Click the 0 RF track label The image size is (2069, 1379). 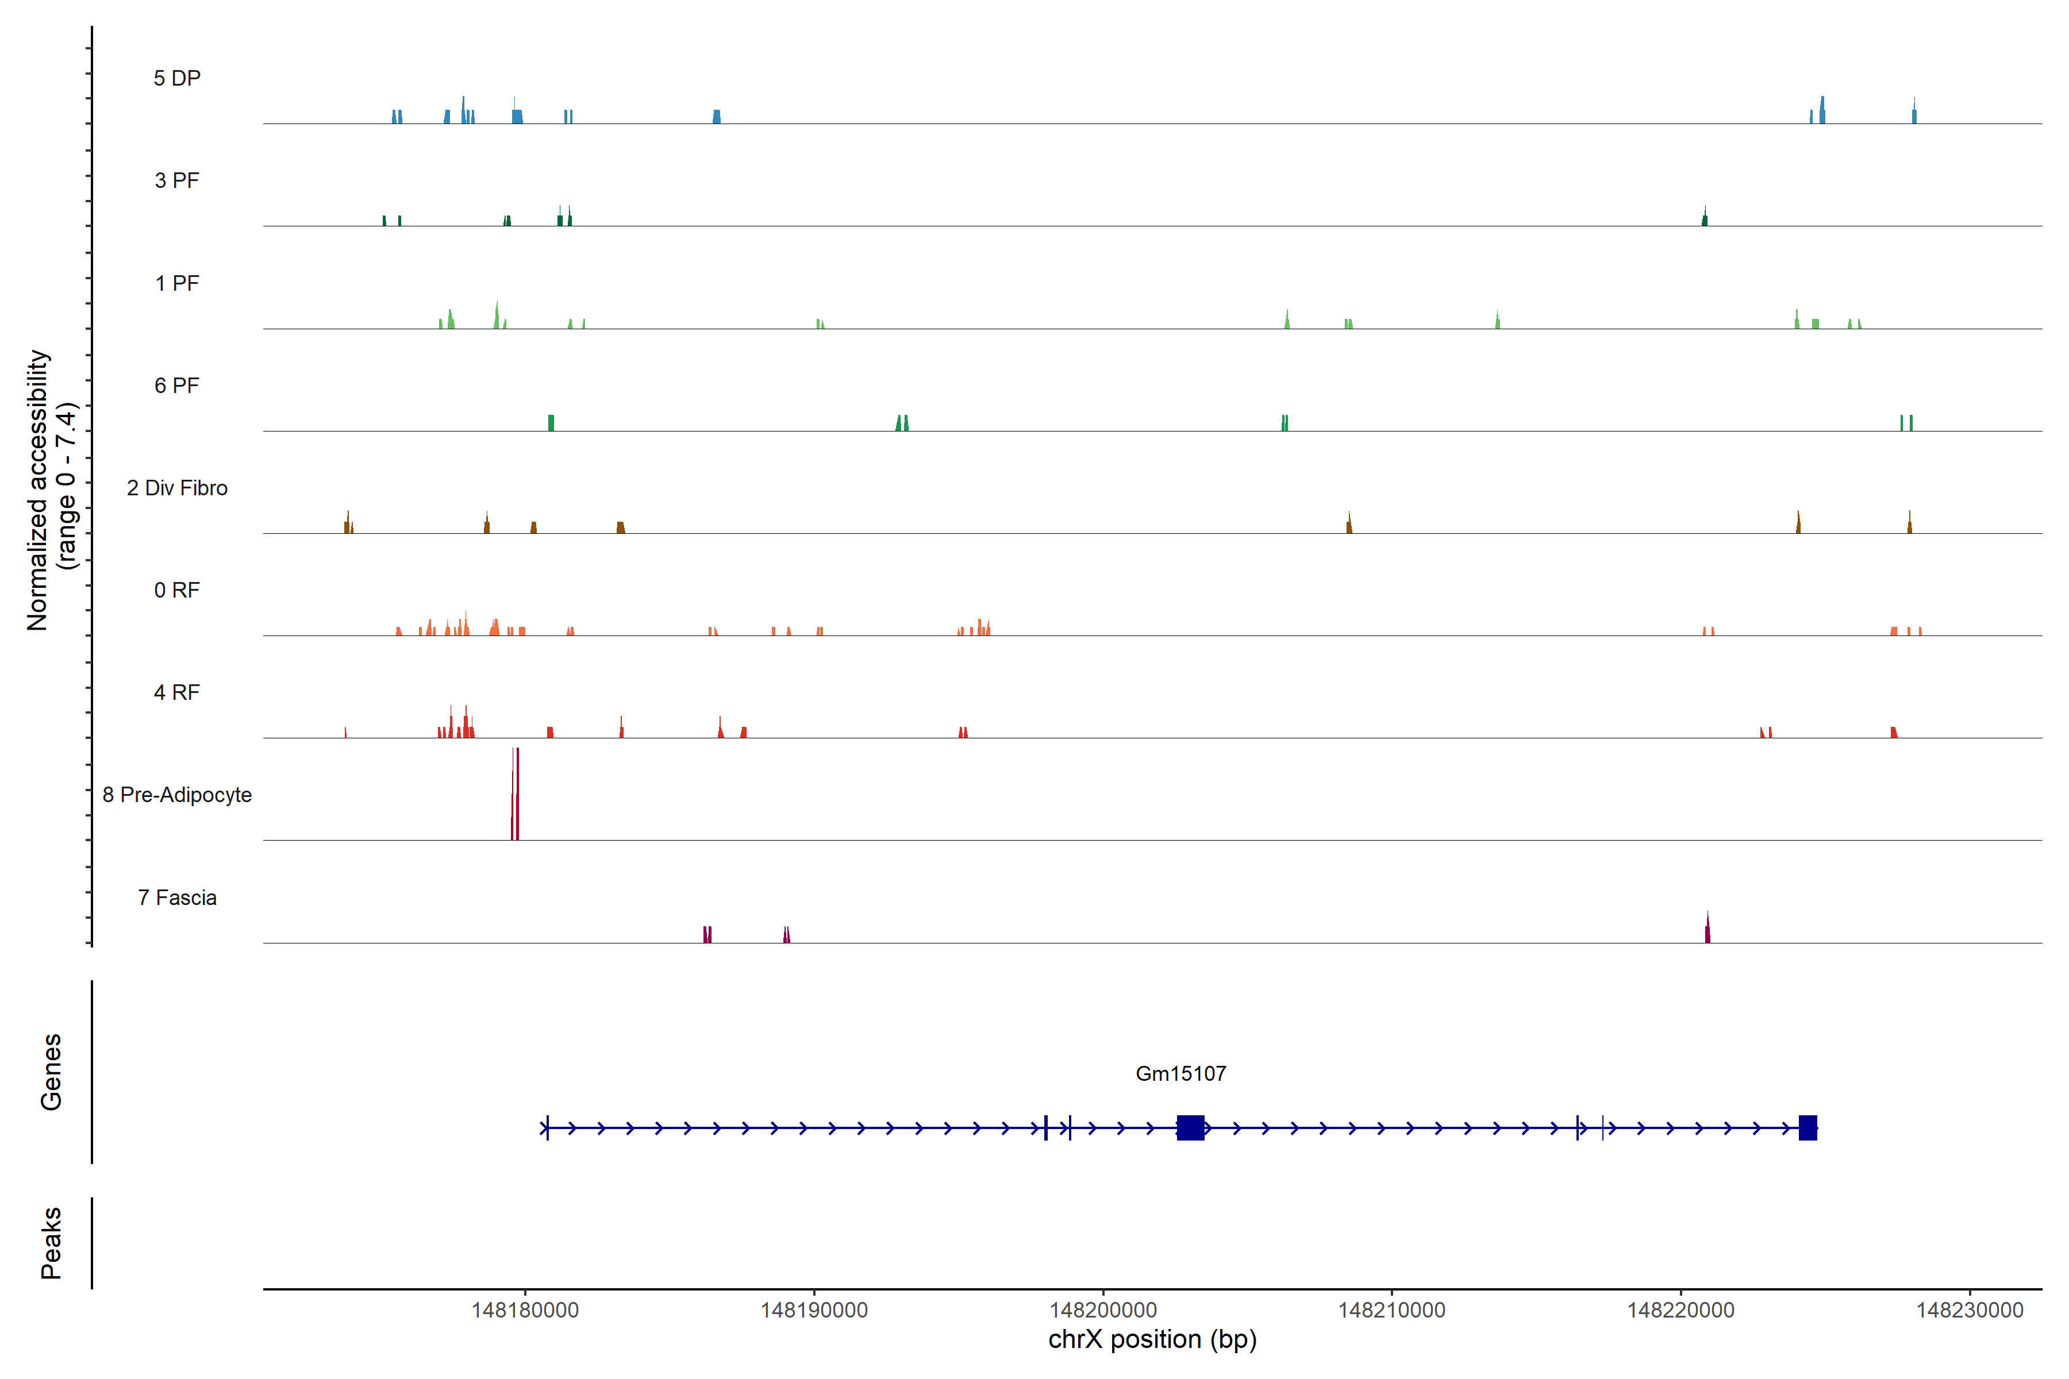(177, 590)
